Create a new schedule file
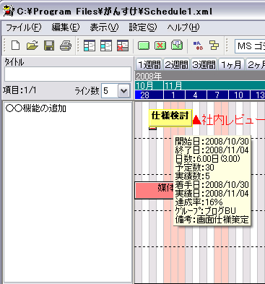The image size is (265, 284). point(15,46)
